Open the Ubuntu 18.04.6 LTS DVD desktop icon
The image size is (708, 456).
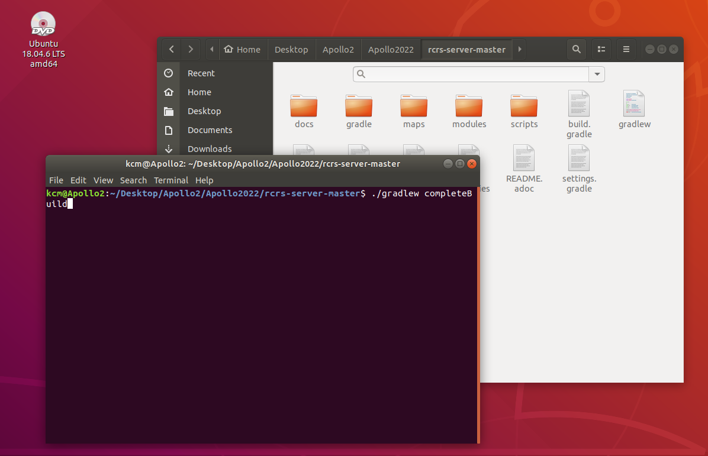(43, 40)
